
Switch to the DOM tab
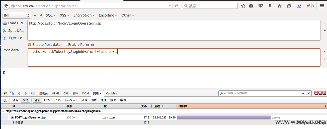[x=86, y=93]
